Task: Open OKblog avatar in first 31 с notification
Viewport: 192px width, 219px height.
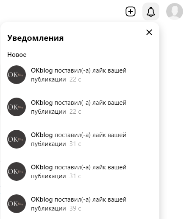Action: point(17,139)
